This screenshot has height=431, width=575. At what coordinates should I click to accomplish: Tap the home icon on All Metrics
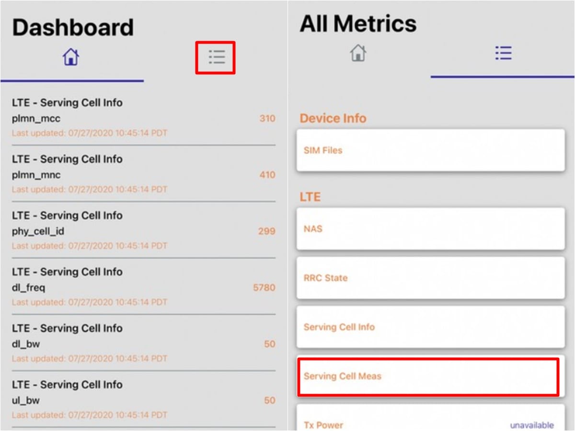point(358,53)
